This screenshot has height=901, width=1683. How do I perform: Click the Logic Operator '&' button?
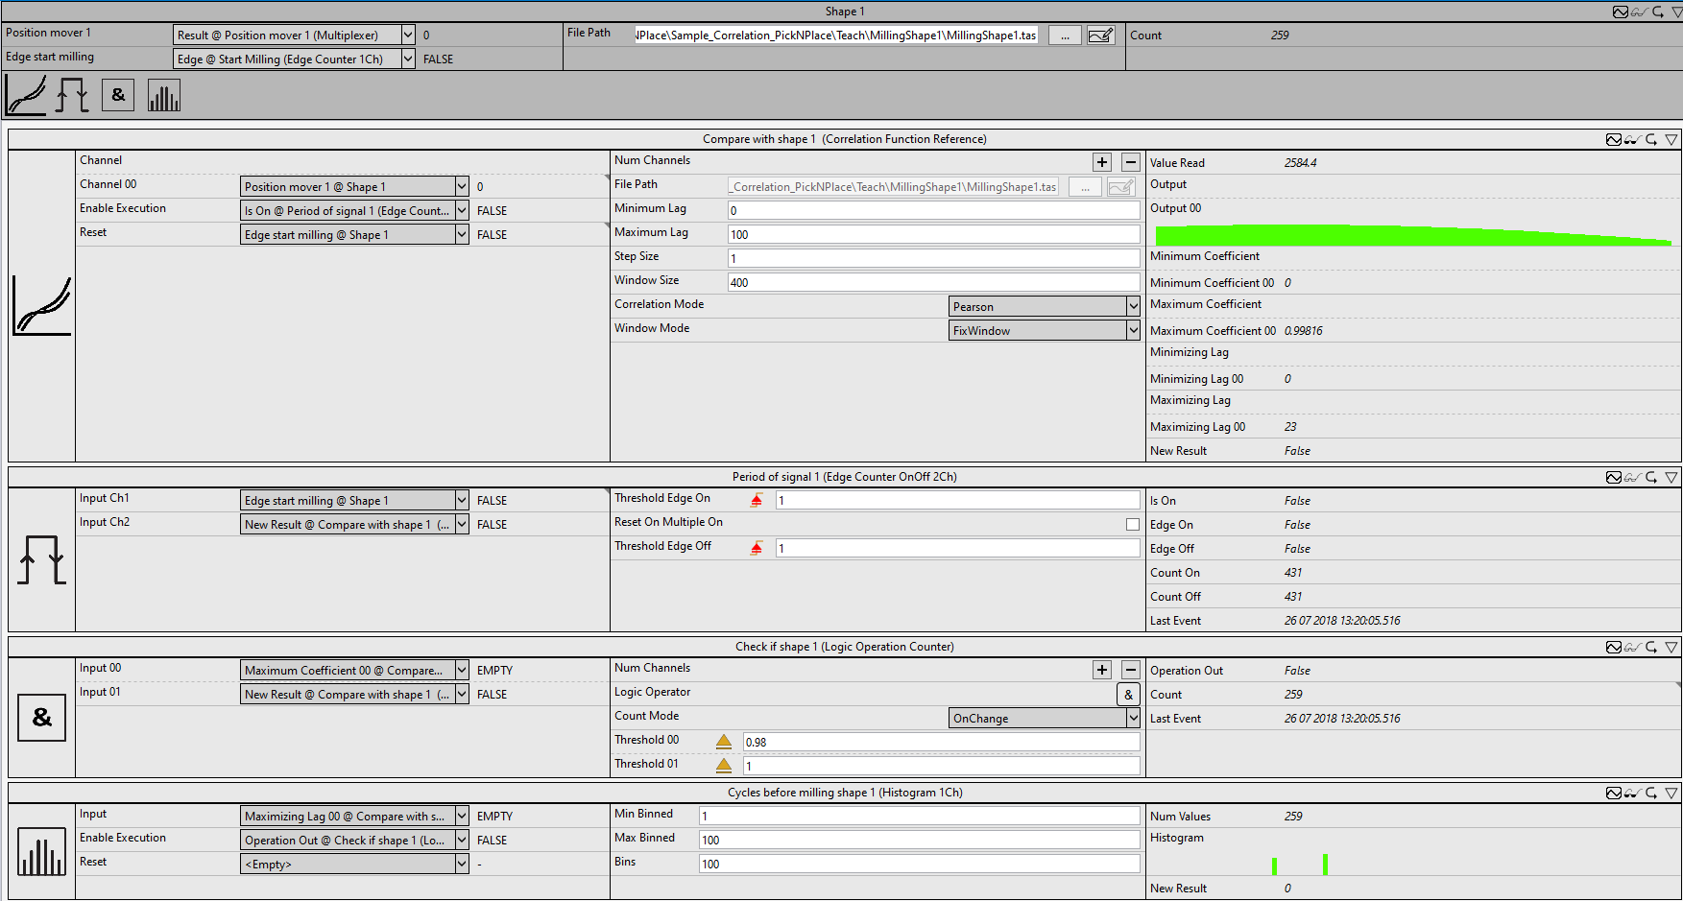coord(1128,695)
